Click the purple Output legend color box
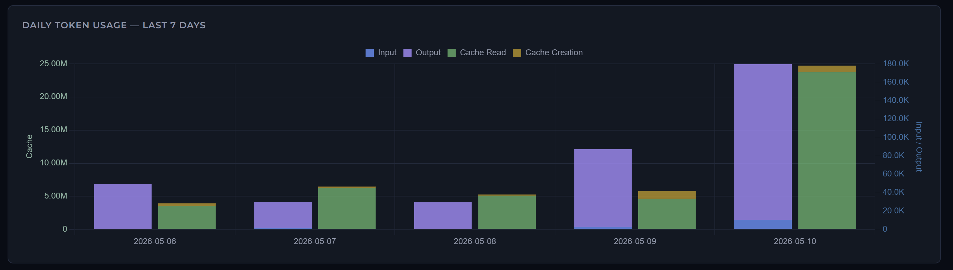This screenshot has height=270, width=953. pos(407,52)
